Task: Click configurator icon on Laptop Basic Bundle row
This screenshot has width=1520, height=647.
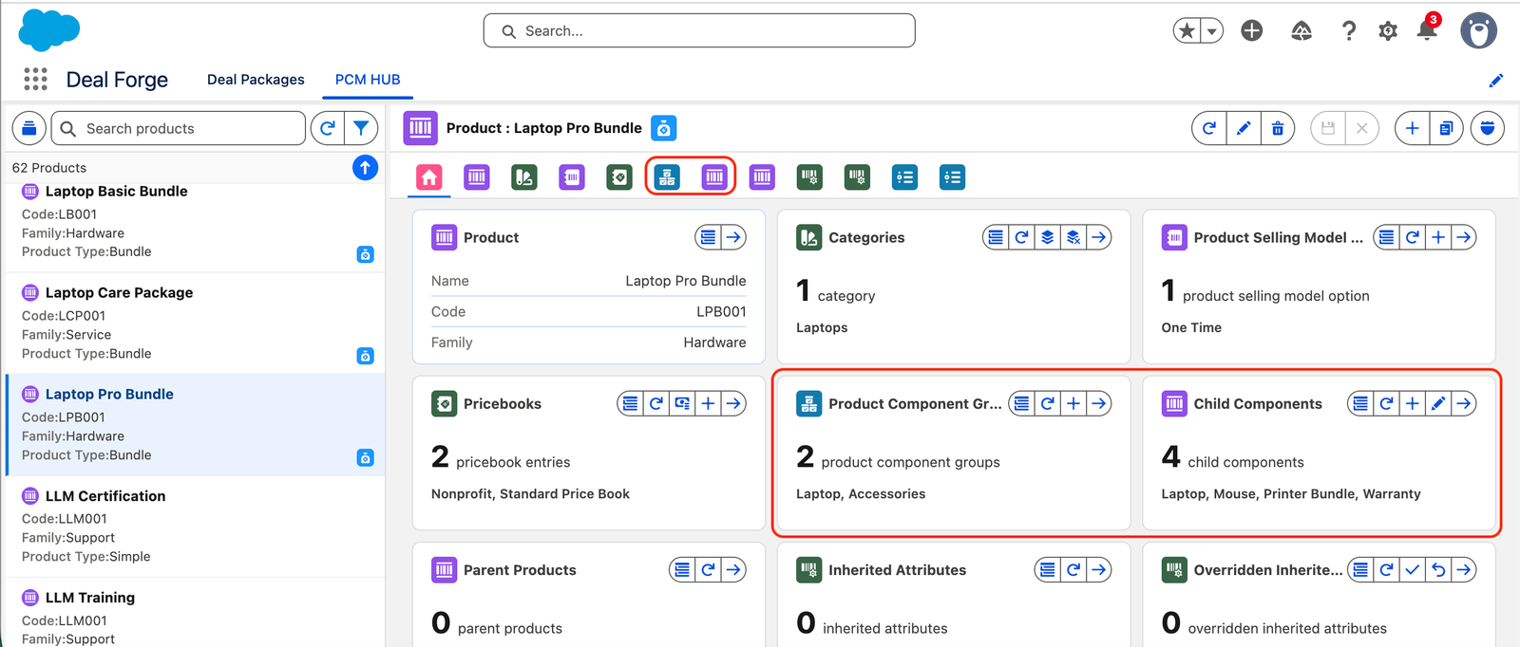Action: point(365,254)
